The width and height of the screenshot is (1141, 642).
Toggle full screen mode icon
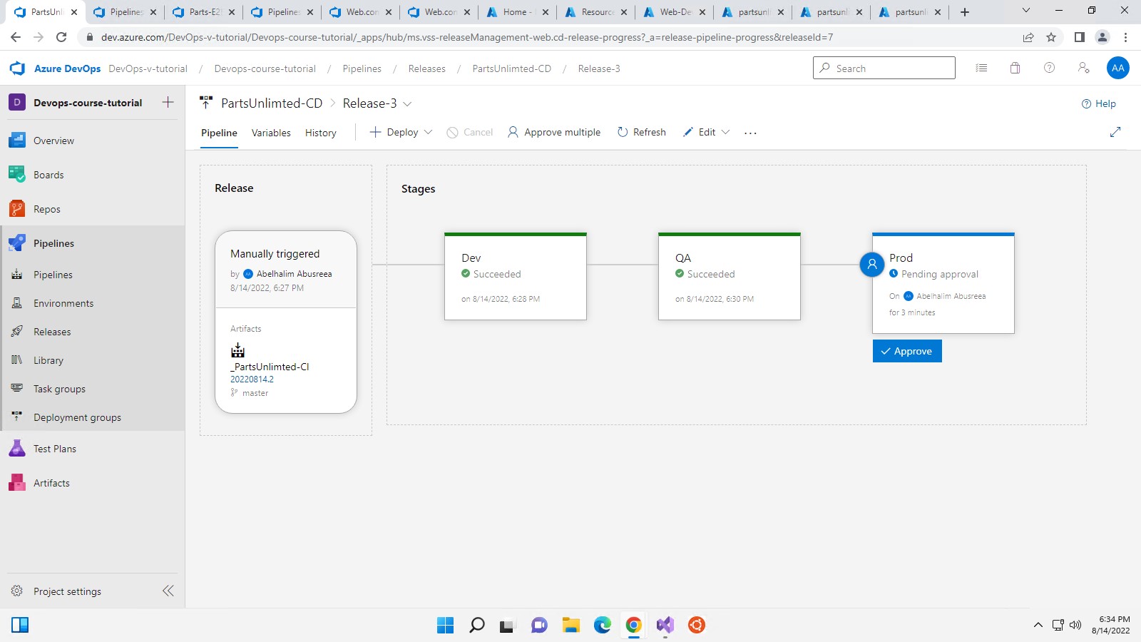point(1115,132)
